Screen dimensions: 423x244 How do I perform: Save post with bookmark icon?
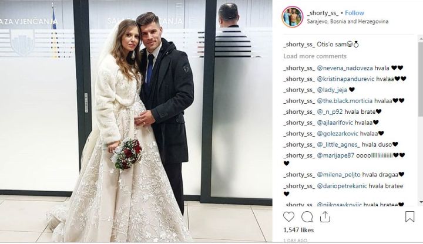click(x=409, y=216)
